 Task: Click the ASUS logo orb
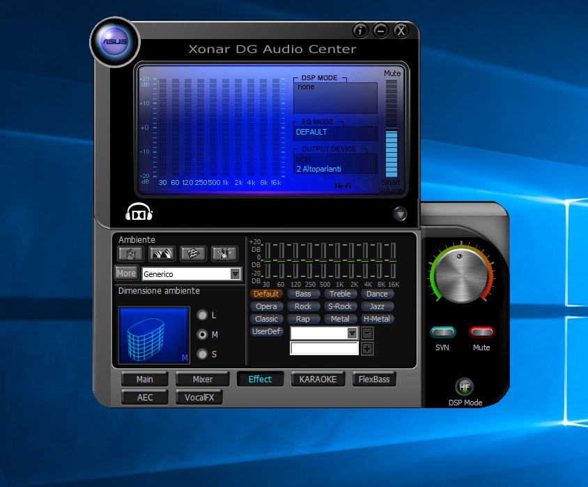(115, 42)
